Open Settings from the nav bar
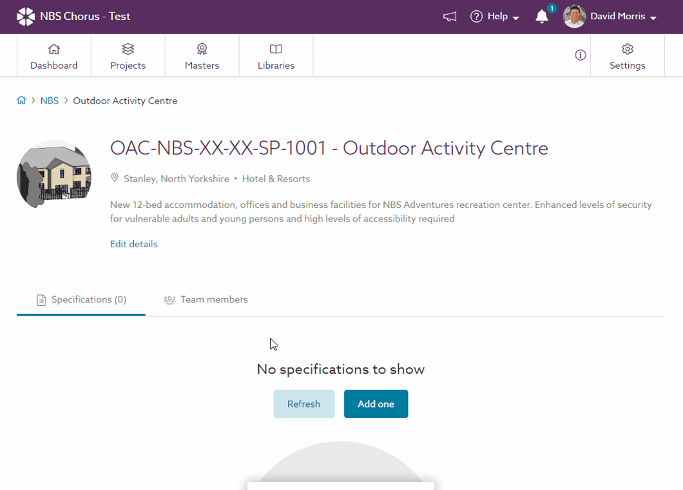 (x=627, y=56)
